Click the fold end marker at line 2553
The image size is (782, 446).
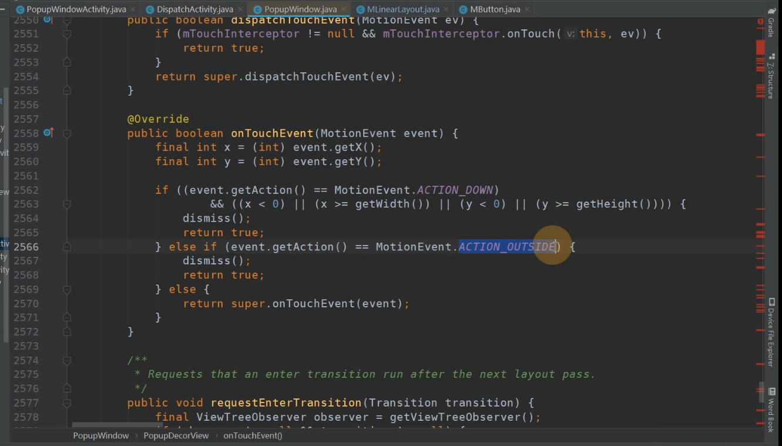[67, 62]
